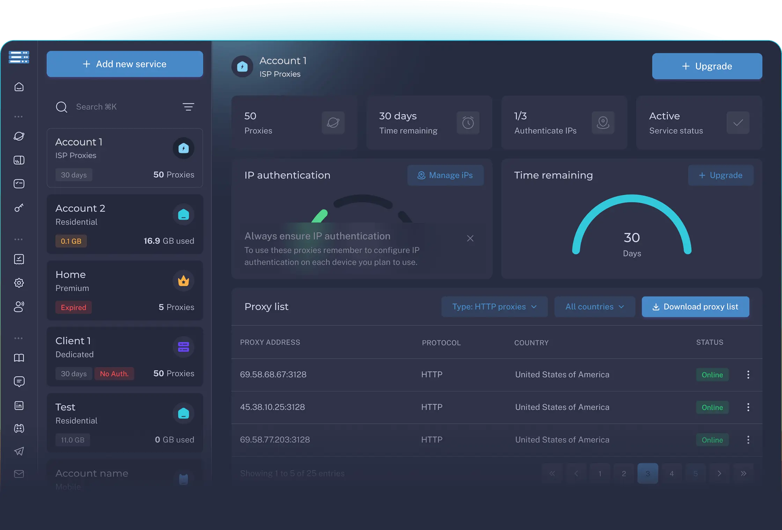Dismiss the IP authentication notice
This screenshot has height=530, width=782.
470,238
